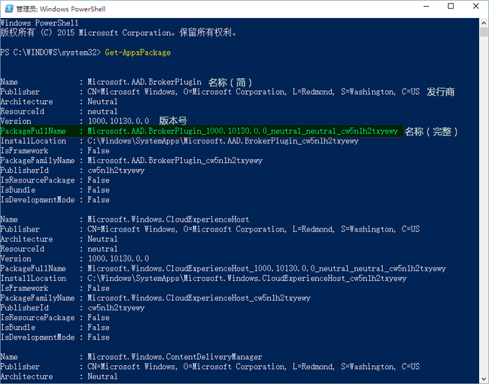Minimize the PowerShell window
This screenshot has width=489, height=384.
click(427, 6)
